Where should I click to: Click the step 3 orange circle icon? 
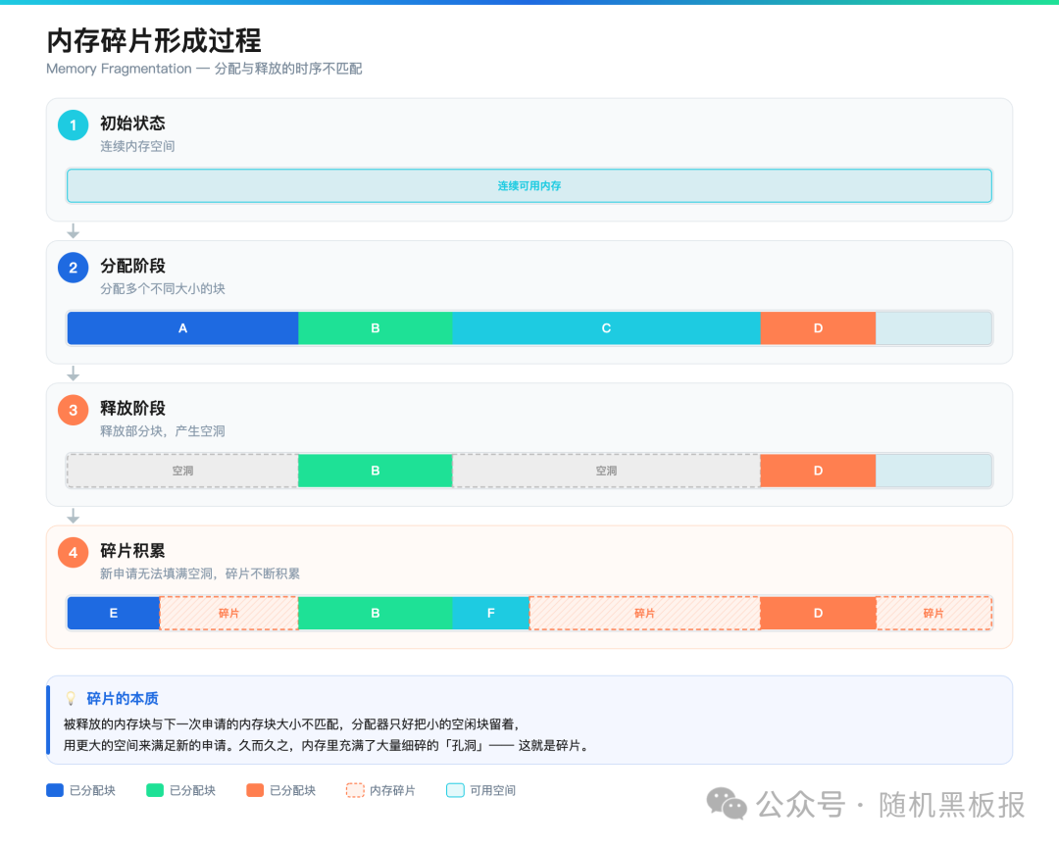tap(73, 410)
